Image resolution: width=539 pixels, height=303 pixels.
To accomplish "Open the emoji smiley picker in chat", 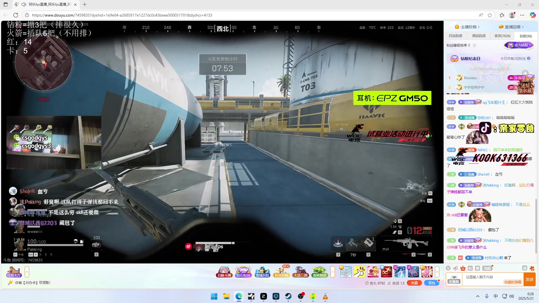I will [448, 268].
